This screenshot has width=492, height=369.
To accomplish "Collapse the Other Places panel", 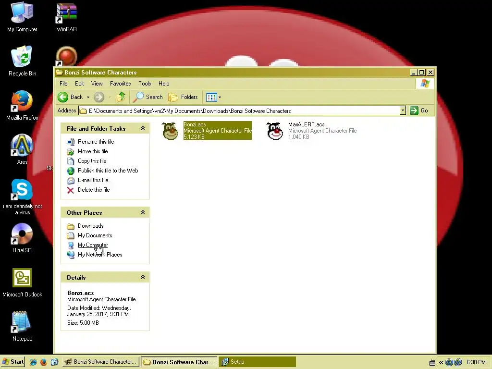I will (143, 212).
